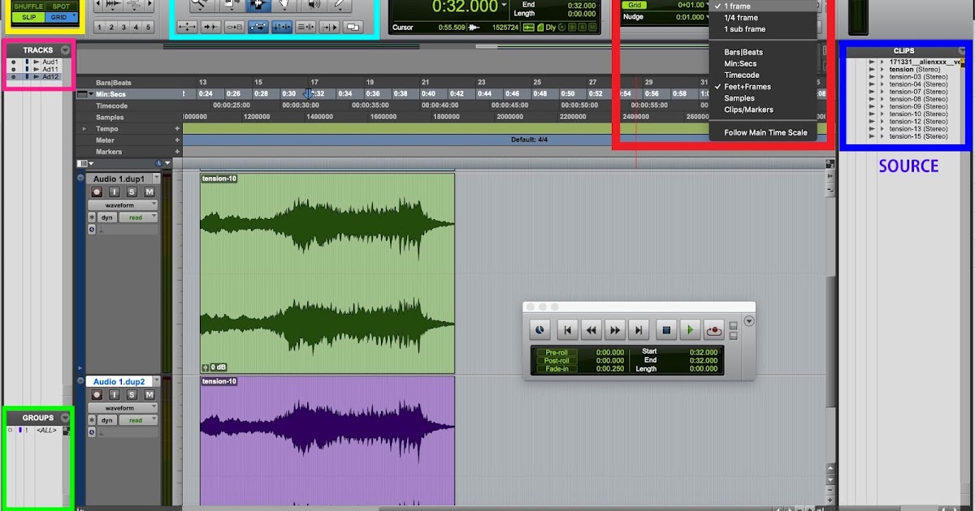Mute the Audio 1.dup2 track

tap(149, 395)
